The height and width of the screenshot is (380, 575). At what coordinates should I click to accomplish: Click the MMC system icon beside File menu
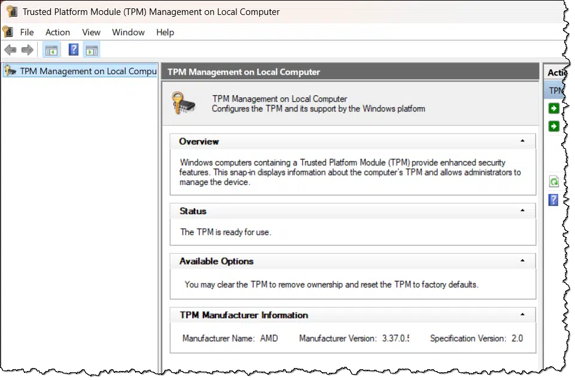pos(8,32)
